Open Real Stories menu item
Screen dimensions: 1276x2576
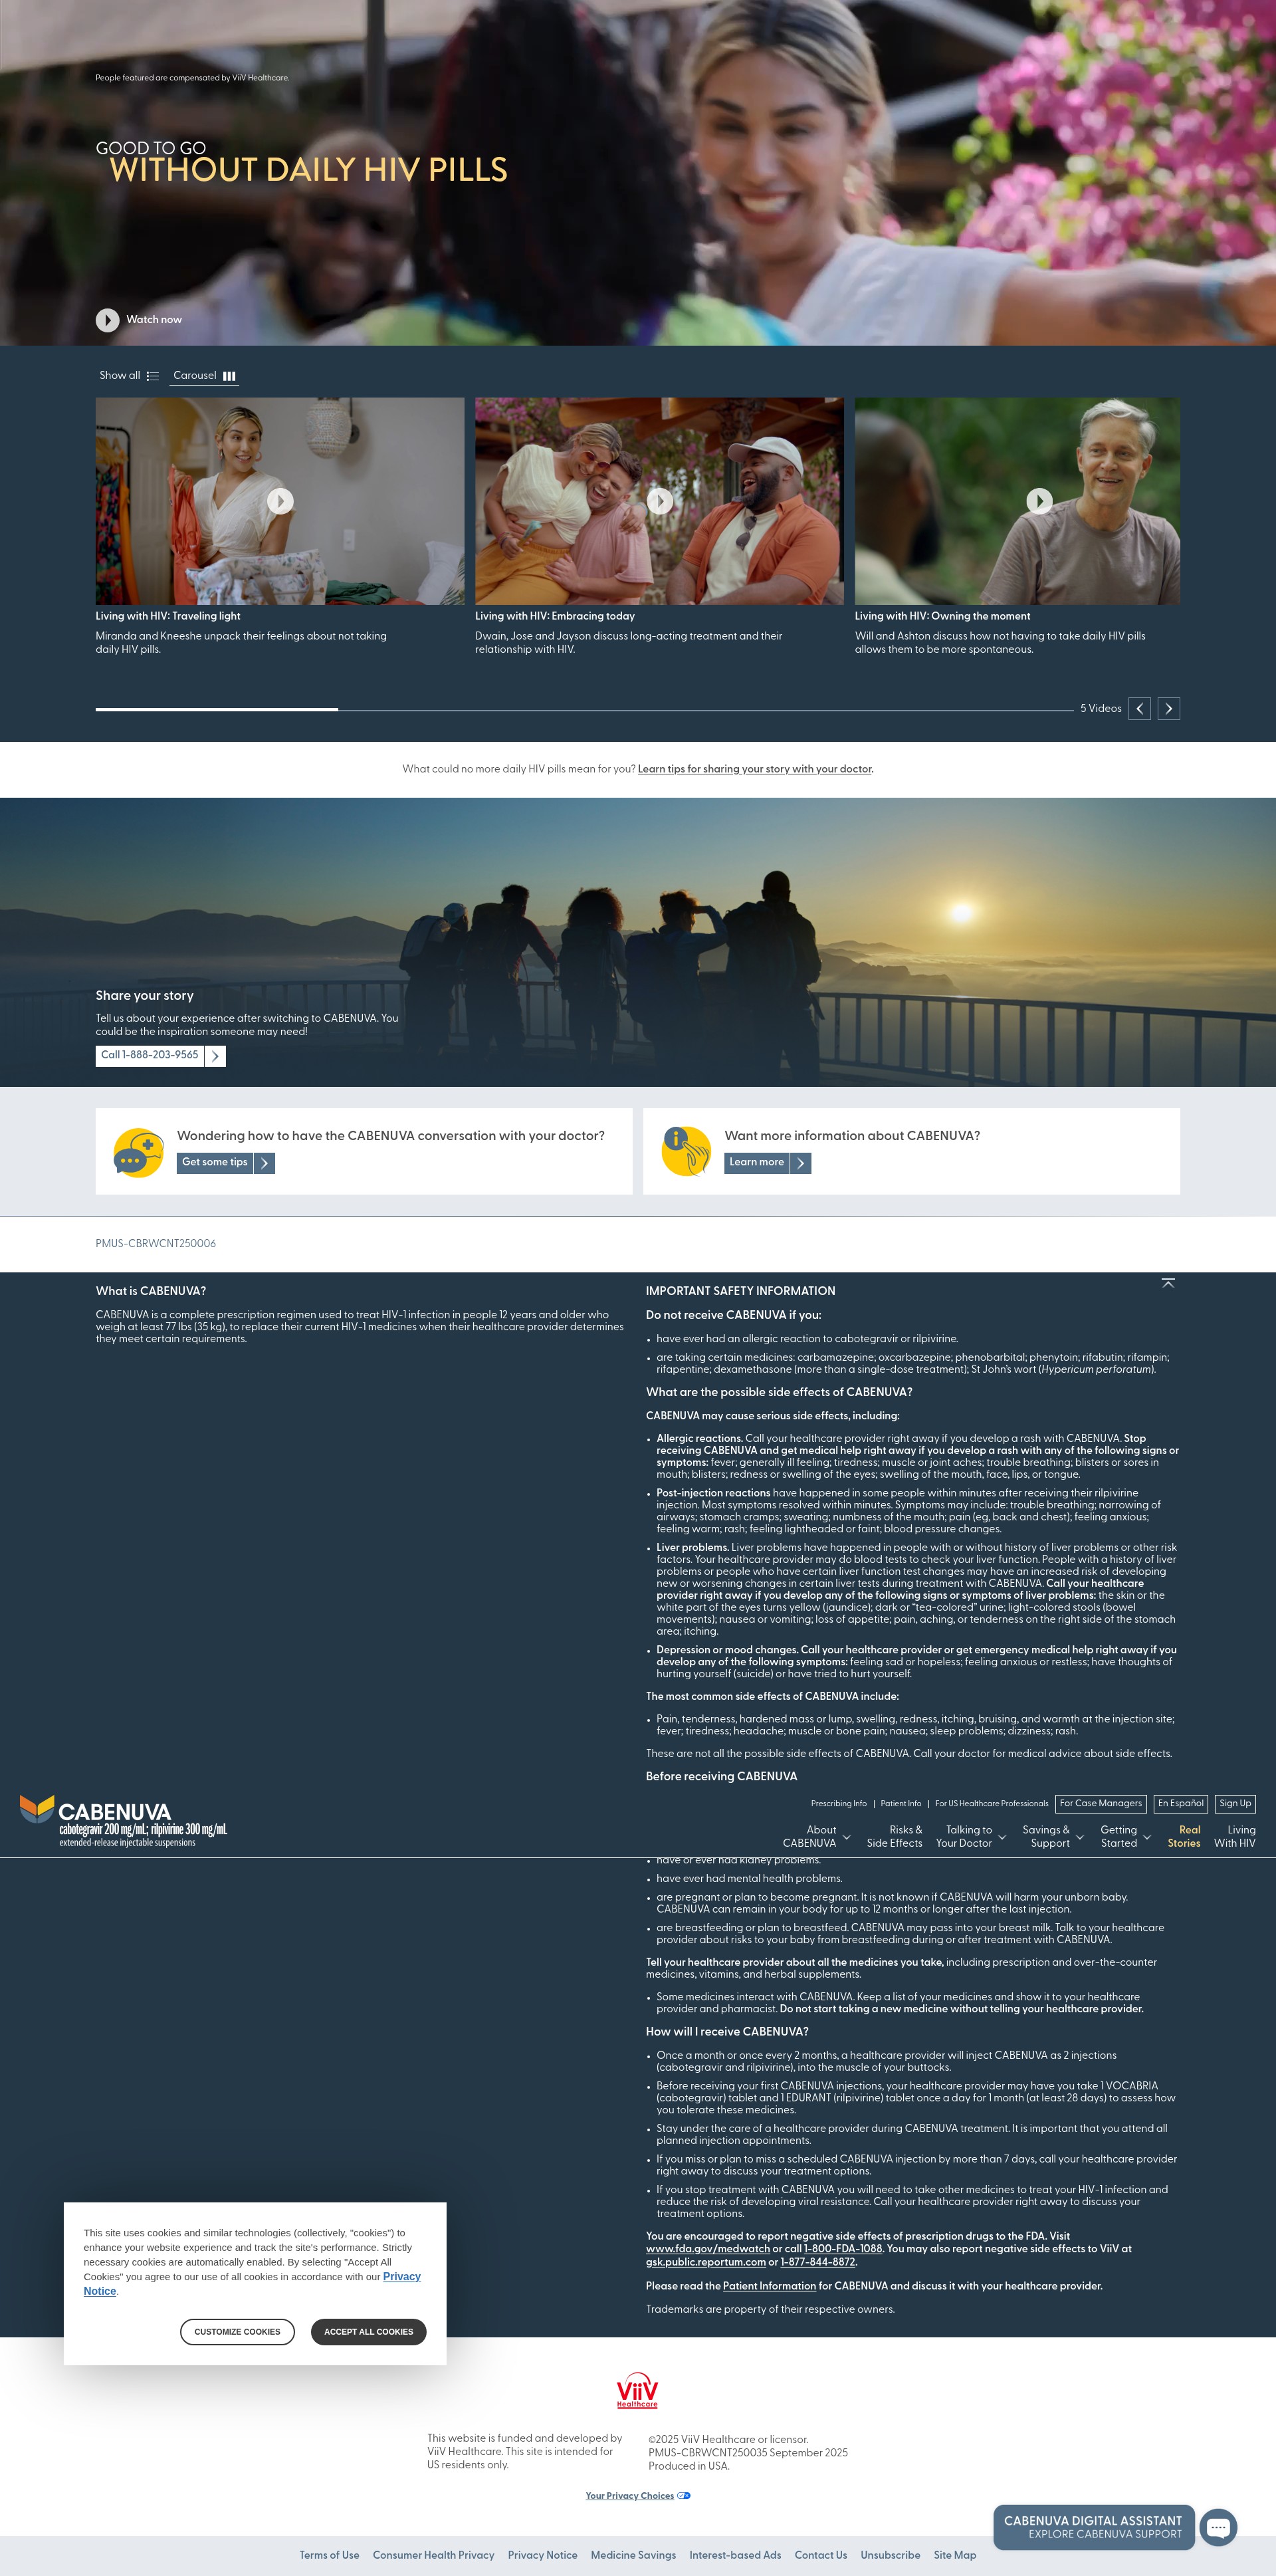click(x=1184, y=1837)
